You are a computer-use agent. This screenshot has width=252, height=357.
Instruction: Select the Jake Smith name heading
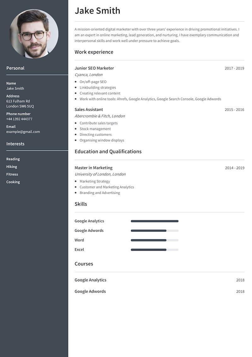coord(97,11)
